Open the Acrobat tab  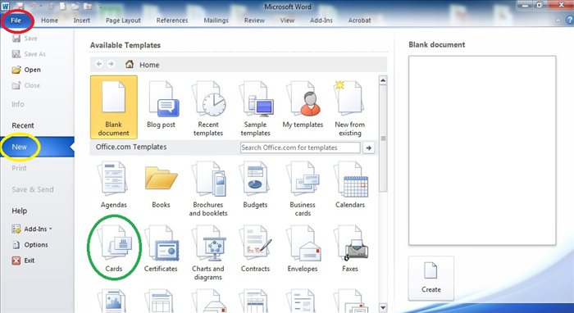[x=359, y=20]
